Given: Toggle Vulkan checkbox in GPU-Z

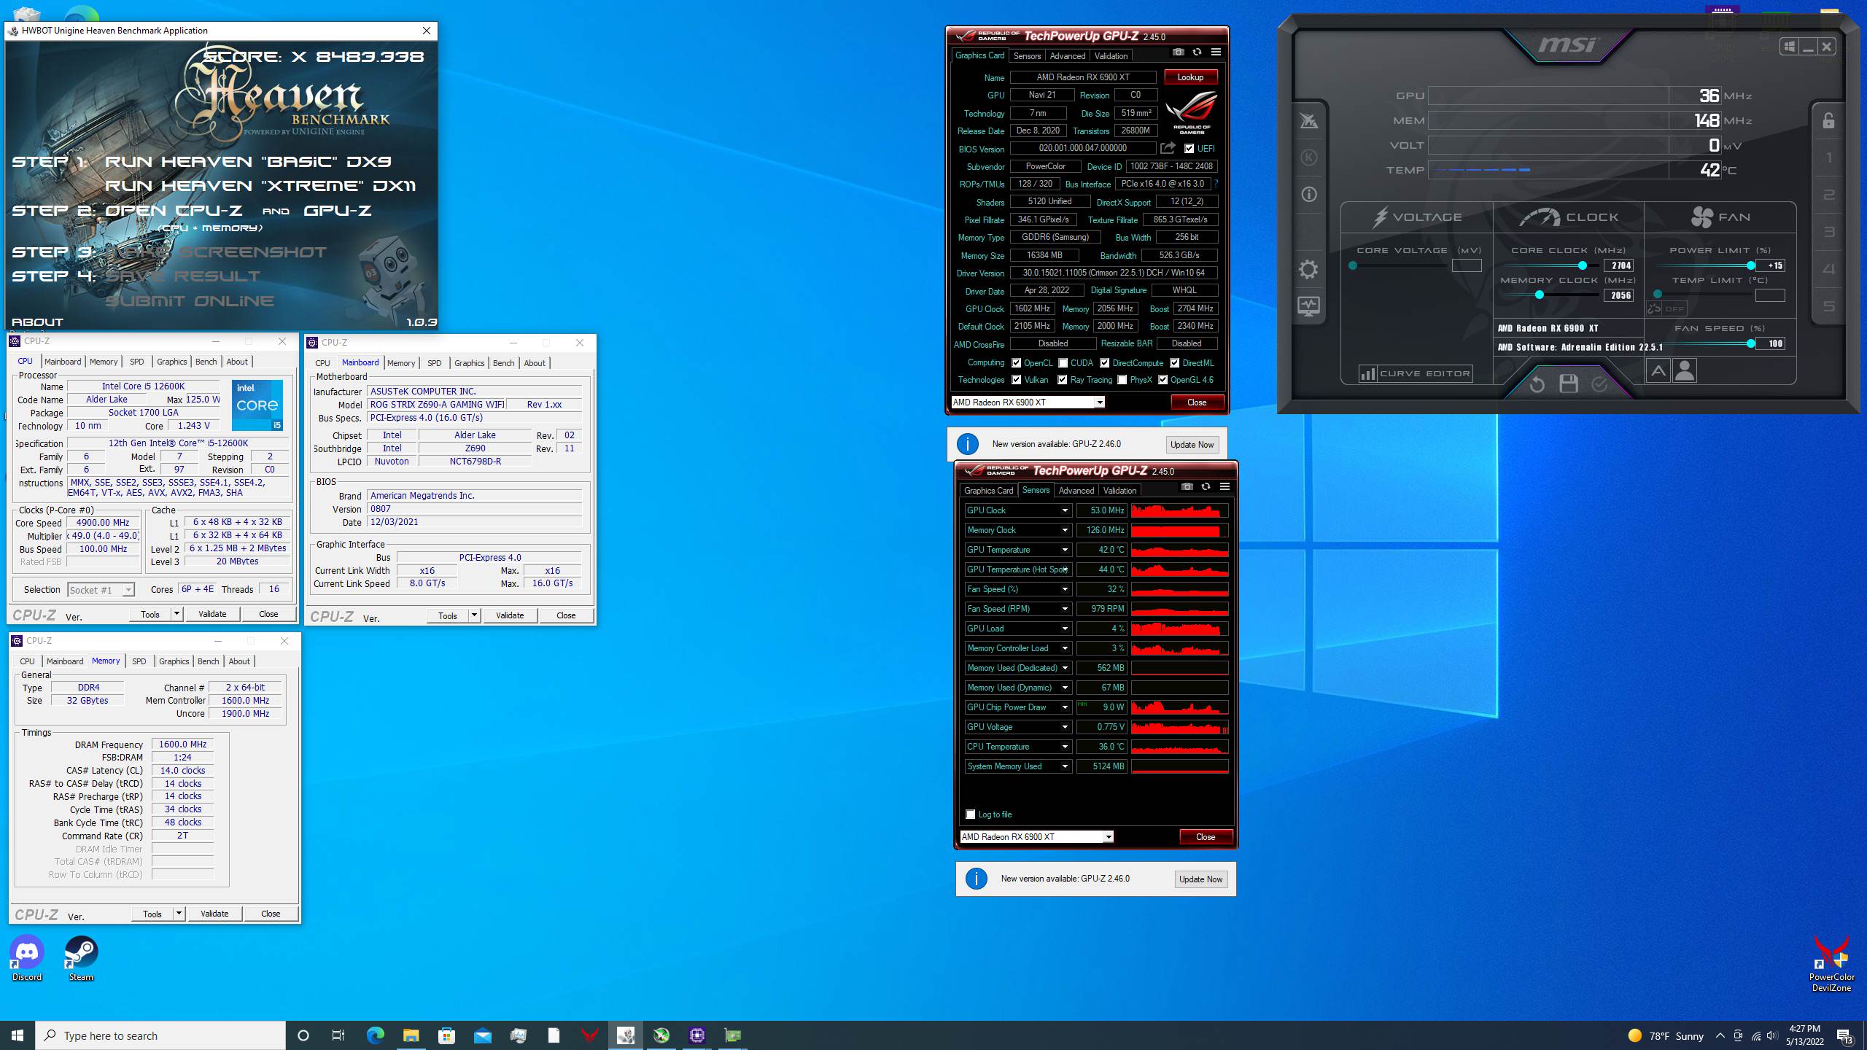Looking at the screenshot, I should (1016, 380).
